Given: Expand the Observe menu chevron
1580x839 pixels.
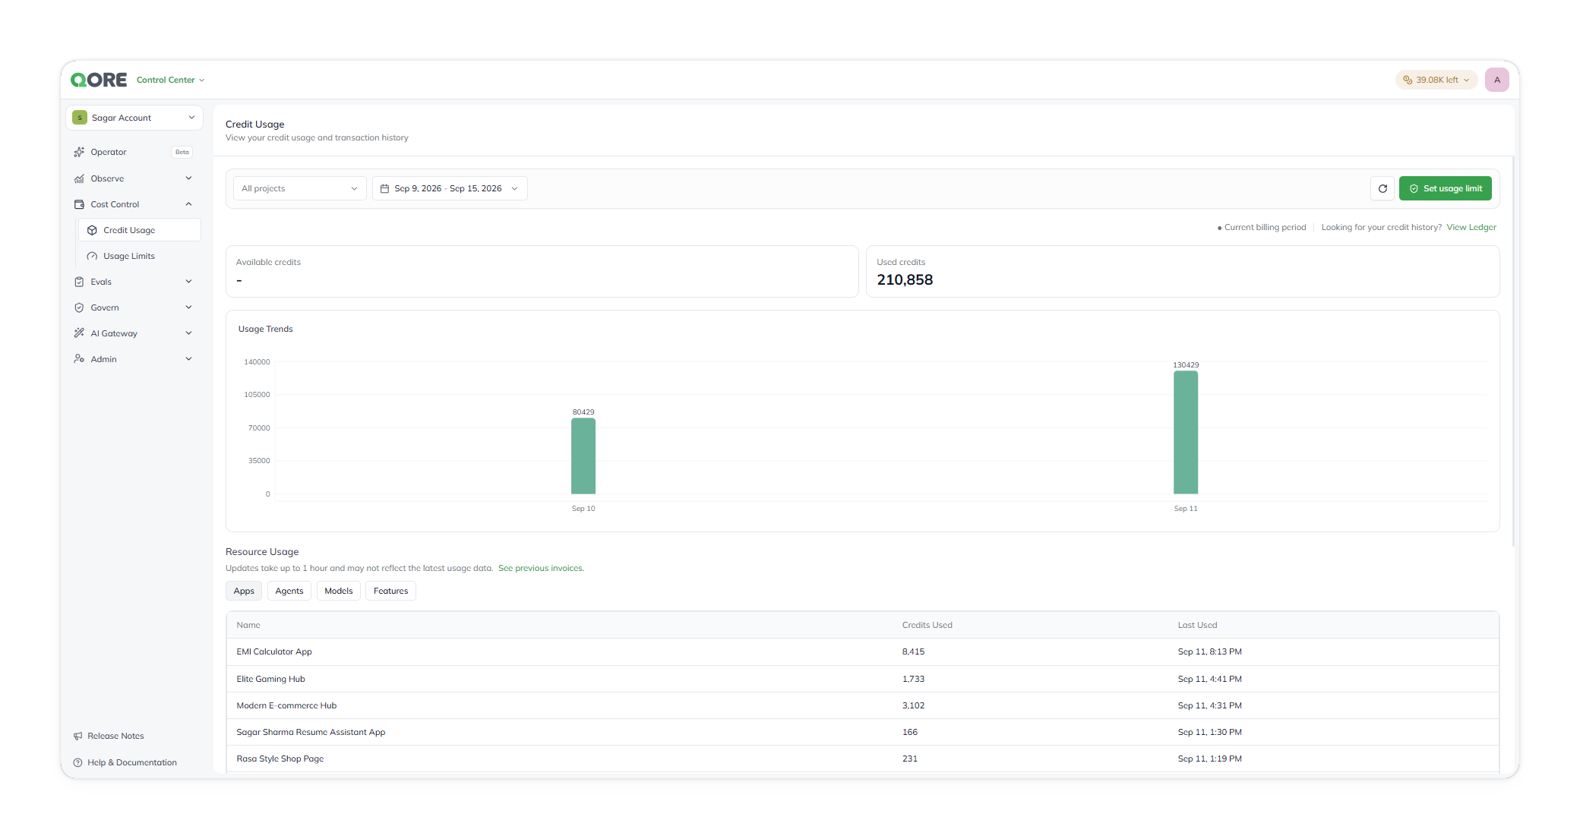Looking at the screenshot, I should click(x=189, y=178).
